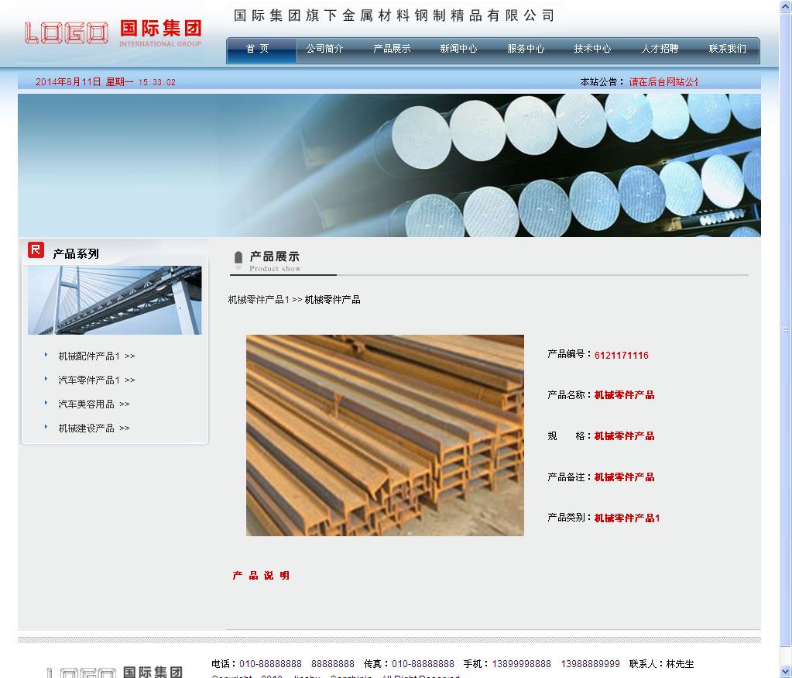Screen dimensions: 792x678
Task: Click the 机械零件产品 breadcrumb text
Action: click(332, 300)
